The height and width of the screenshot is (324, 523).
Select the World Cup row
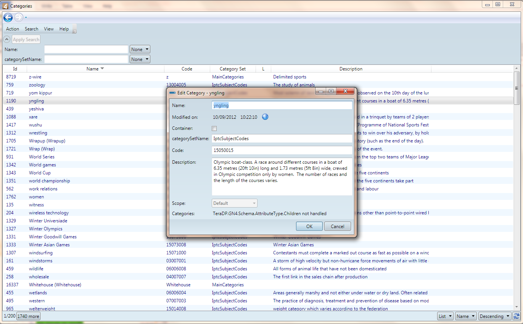(x=259, y=173)
